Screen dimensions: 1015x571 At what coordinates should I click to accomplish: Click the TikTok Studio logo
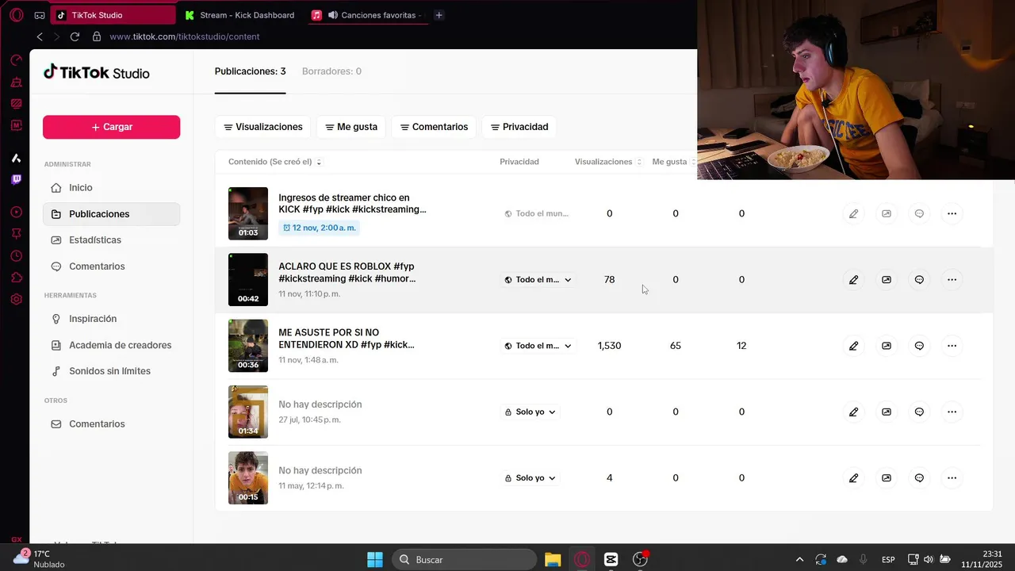96,72
